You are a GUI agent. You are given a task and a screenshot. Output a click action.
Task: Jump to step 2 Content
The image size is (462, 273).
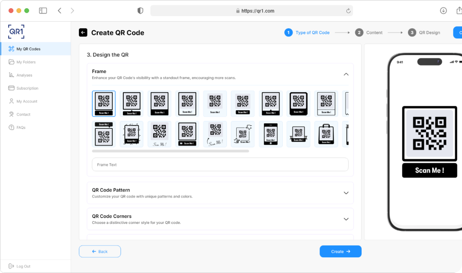[369, 32]
